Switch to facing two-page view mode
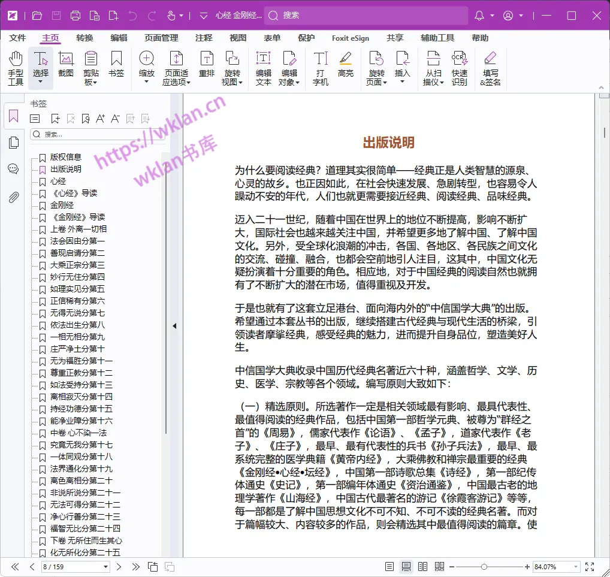The image size is (610, 577). [422, 567]
